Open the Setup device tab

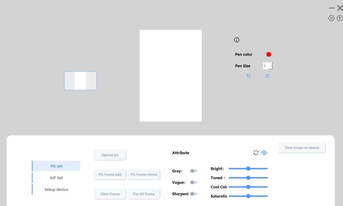click(x=56, y=190)
